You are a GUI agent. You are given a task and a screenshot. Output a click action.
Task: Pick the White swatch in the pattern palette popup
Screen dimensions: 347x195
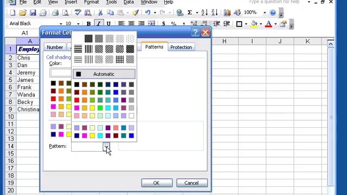click(x=131, y=115)
